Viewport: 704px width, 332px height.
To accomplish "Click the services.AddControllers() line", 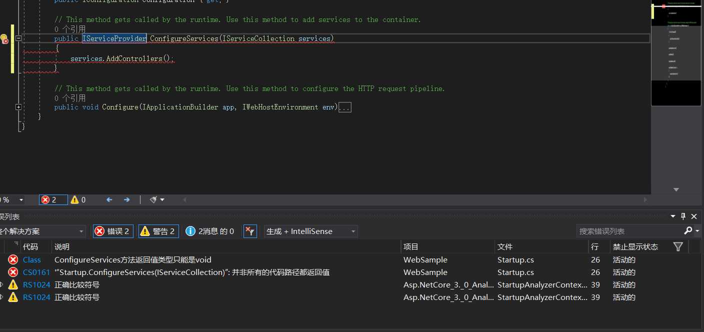I will click(122, 58).
